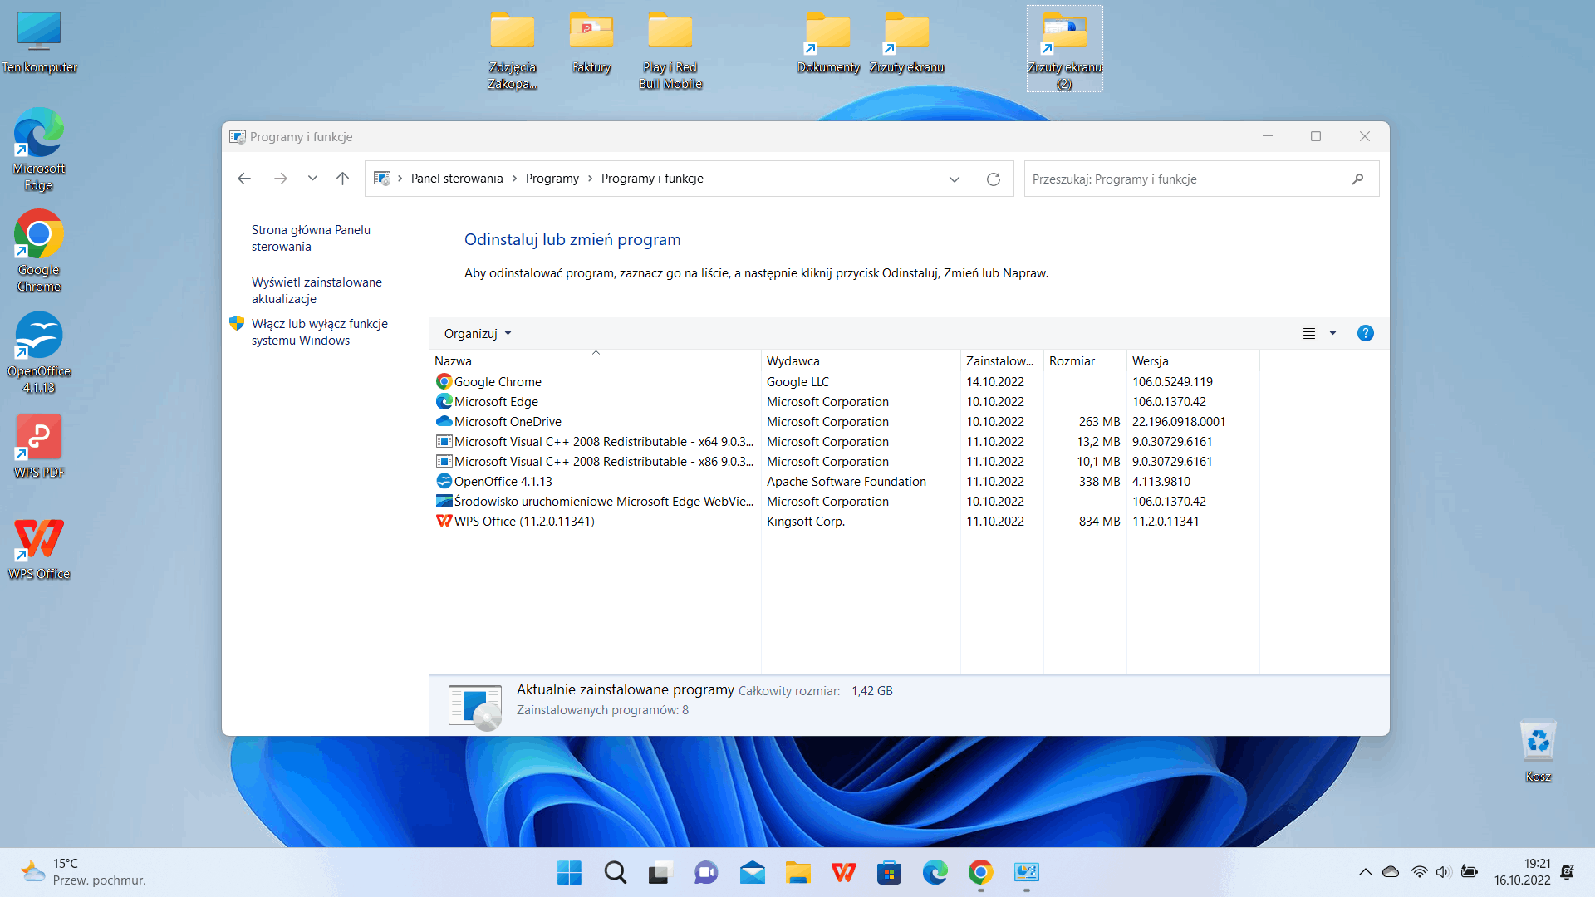Open the Recycle Bin on the desktop
This screenshot has height=897, width=1595.
[1538, 742]
